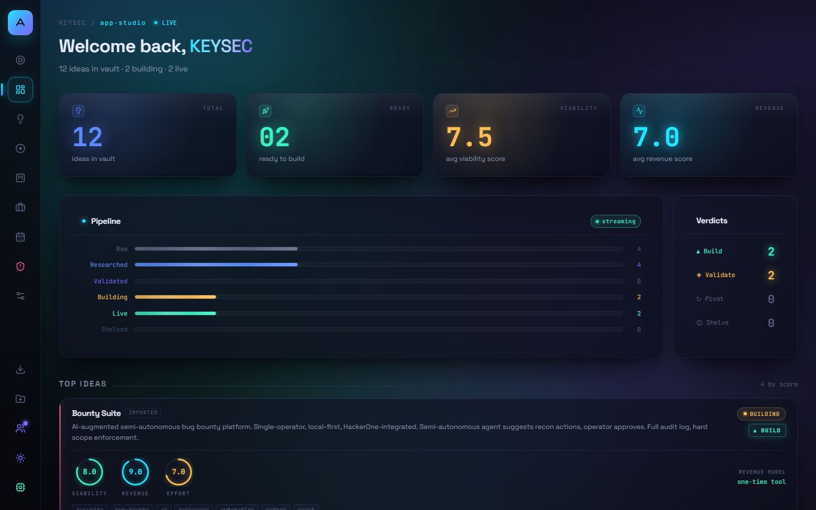The width and height of the screenshot is (816, 510).
Task: Select the Building pipeline stage label
Action: [112, 297]
